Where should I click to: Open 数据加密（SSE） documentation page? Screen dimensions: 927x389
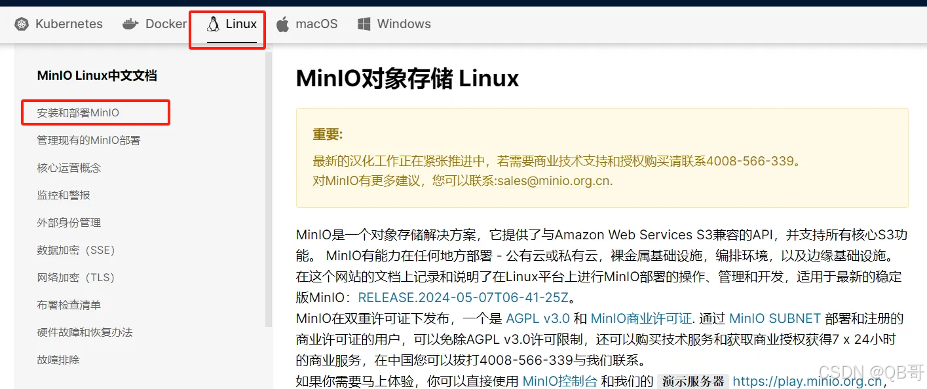coord(75,250)
